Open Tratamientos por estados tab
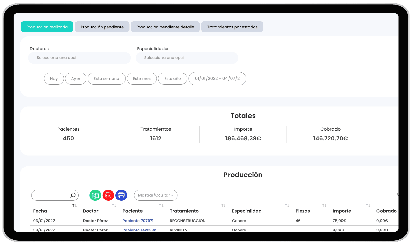 click(x=232, y=27)
